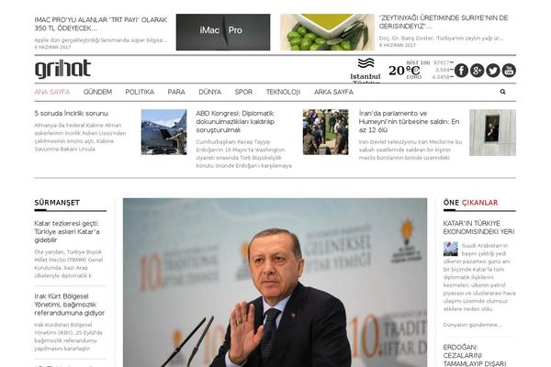Open the iMac Pro thumbnail image
This screenshot has width=551, height=367.
(223, 32)
